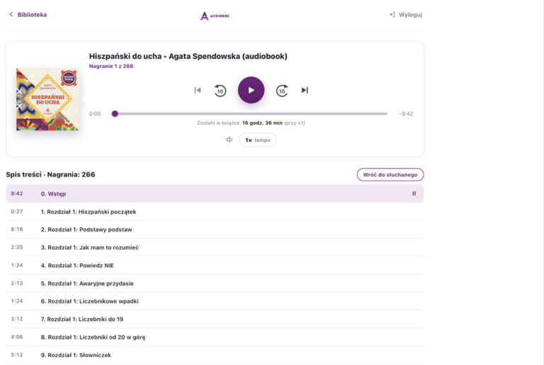The height and width of the screenshot is (365, 544).
Task: Select track 0. Wstęp
Action: pyautogui.click(x=215, y=193)
